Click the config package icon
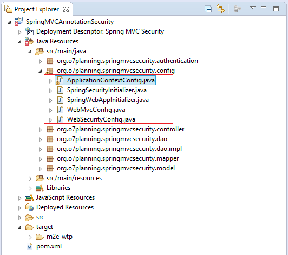288x255 pixels. (x=50, y=71)
